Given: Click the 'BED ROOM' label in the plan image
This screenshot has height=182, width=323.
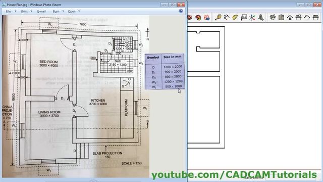Looking at the screenshot, I should (48, 62).
